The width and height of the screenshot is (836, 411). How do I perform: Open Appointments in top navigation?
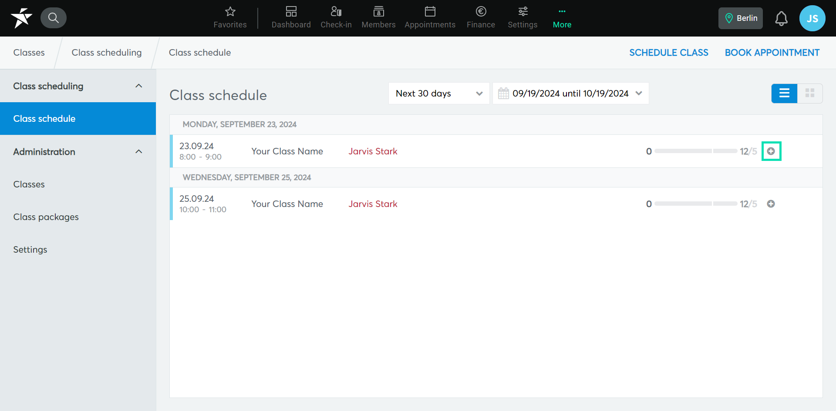tap(430, 18)
